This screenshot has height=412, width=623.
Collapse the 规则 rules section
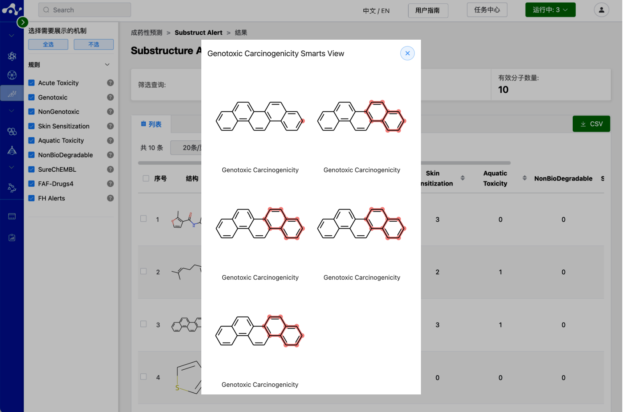click(107, 64)
